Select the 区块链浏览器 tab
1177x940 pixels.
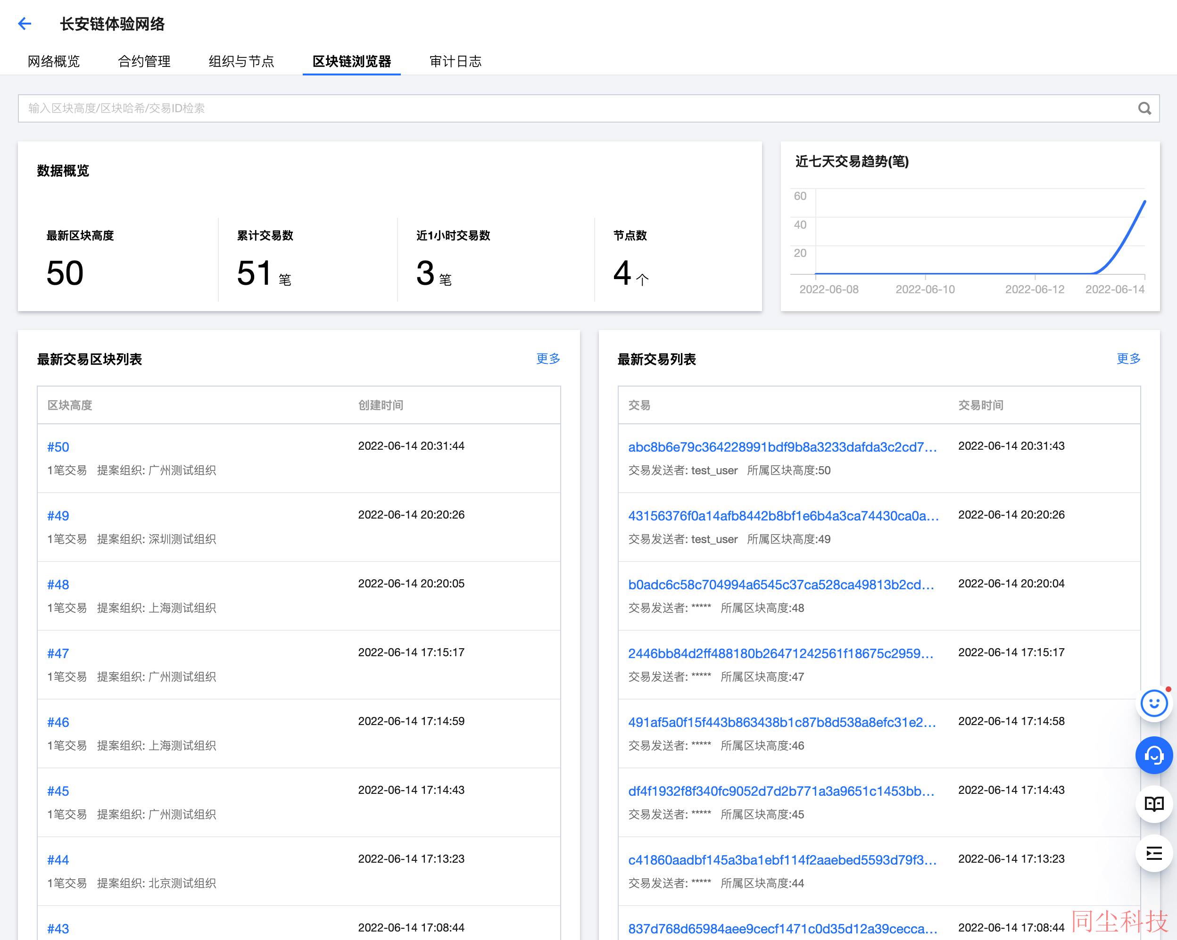tap(352, 61)
